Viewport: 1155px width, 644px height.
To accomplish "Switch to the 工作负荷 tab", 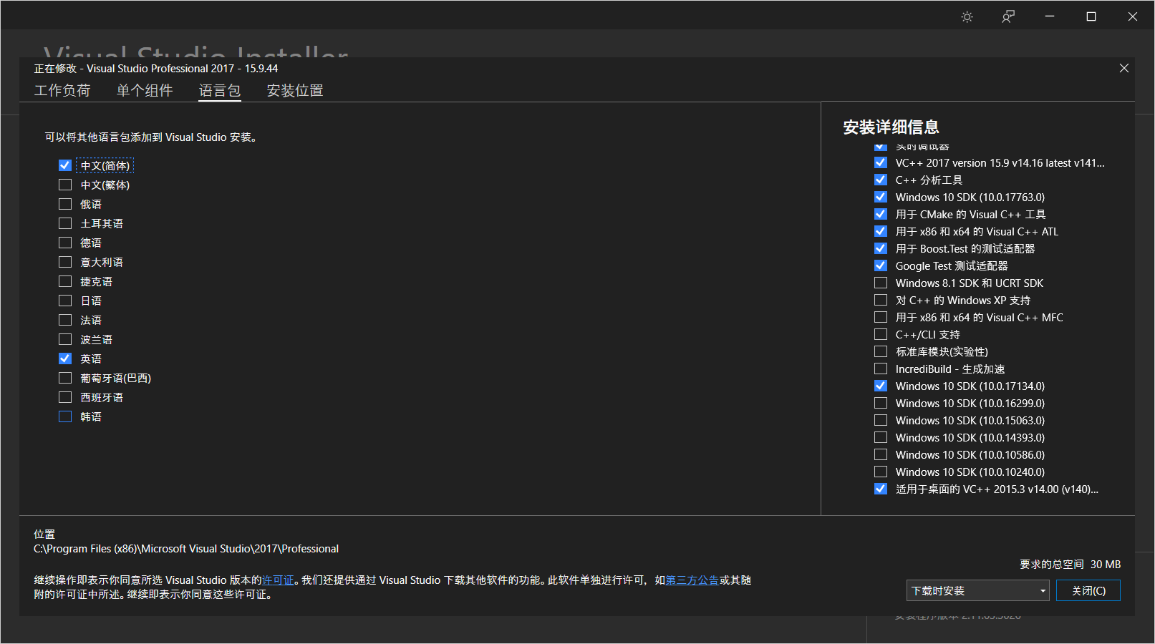I will tap(62, 90).
